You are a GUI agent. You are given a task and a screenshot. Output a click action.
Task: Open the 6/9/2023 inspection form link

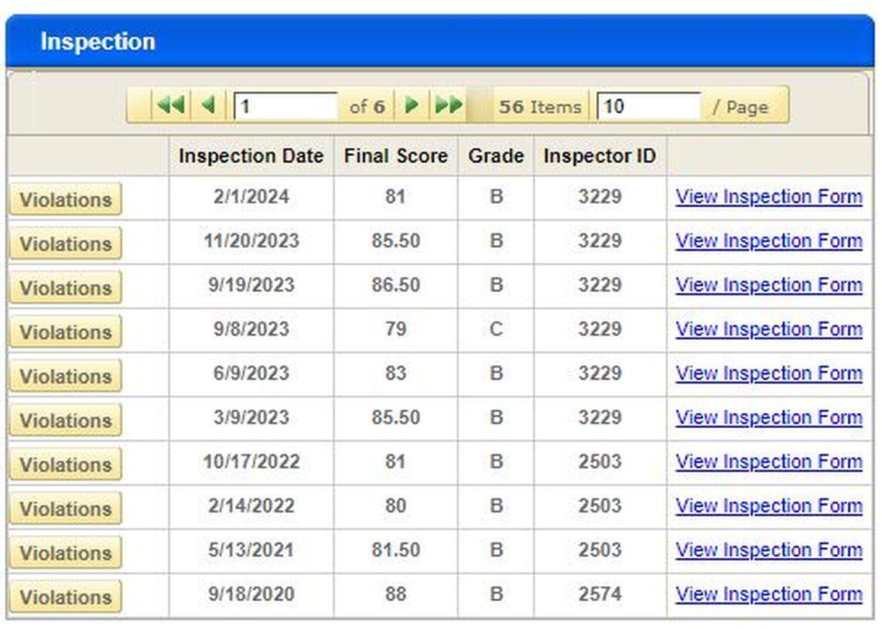(x=768, y=373)
